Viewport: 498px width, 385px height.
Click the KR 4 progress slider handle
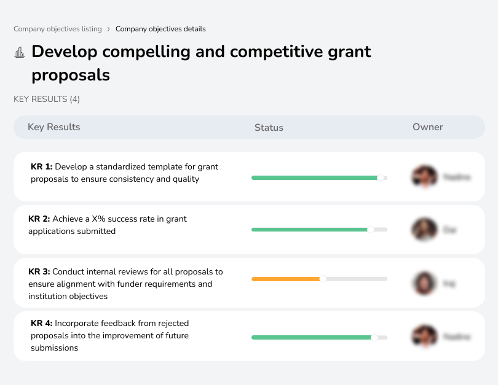[374, 337]
